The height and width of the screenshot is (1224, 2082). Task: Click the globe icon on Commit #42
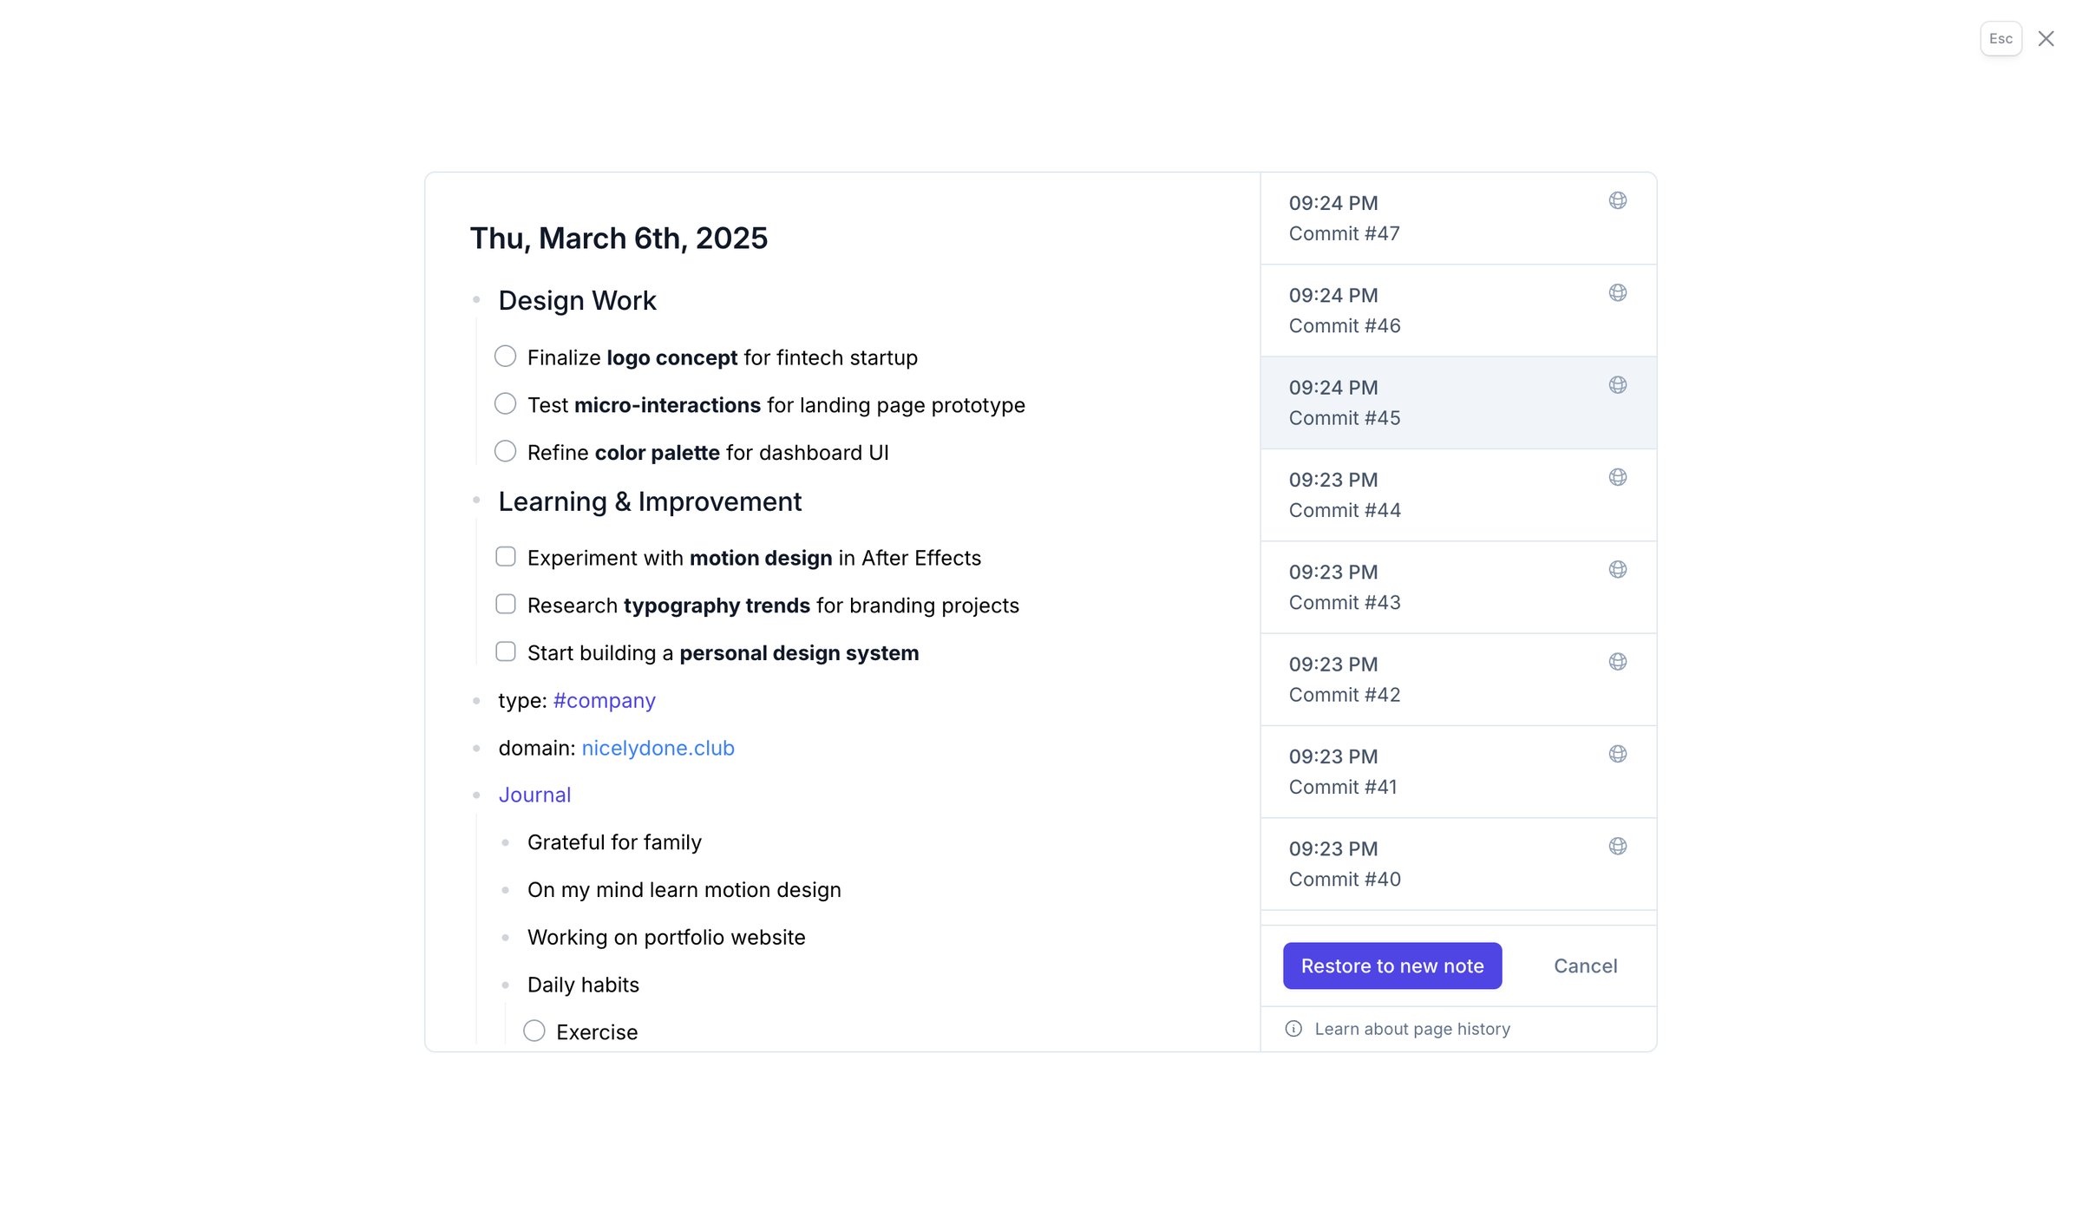click(x=1617, y=662)
